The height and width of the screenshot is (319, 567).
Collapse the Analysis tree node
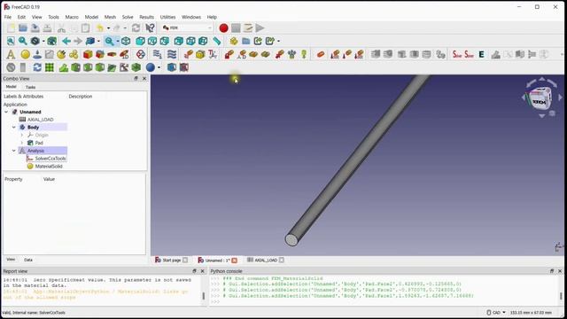(x=14, y=151)
